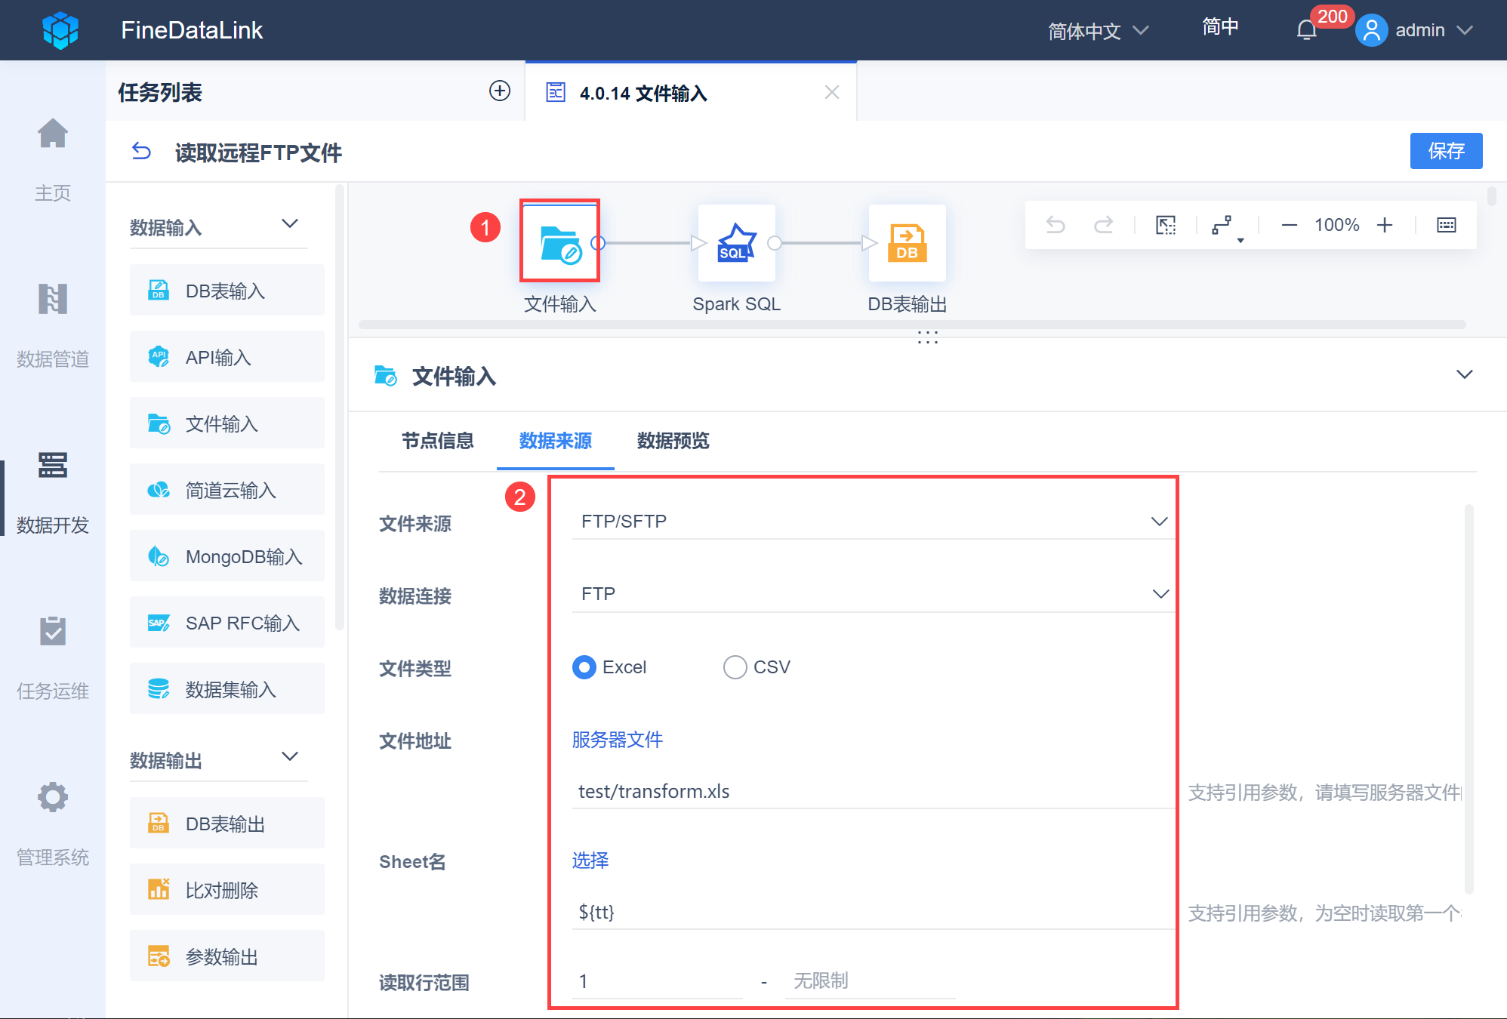Click the 文件输入 node on canvas
Image resolution: width=1507 pixels, height=1019 pixels.
559,243
